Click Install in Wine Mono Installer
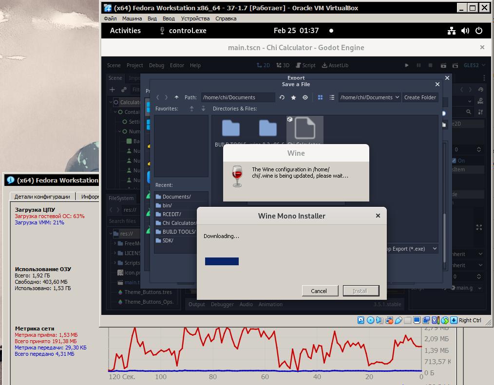This screenshot has width=494, height=385. pyautogui.click(x=361, y=291)
